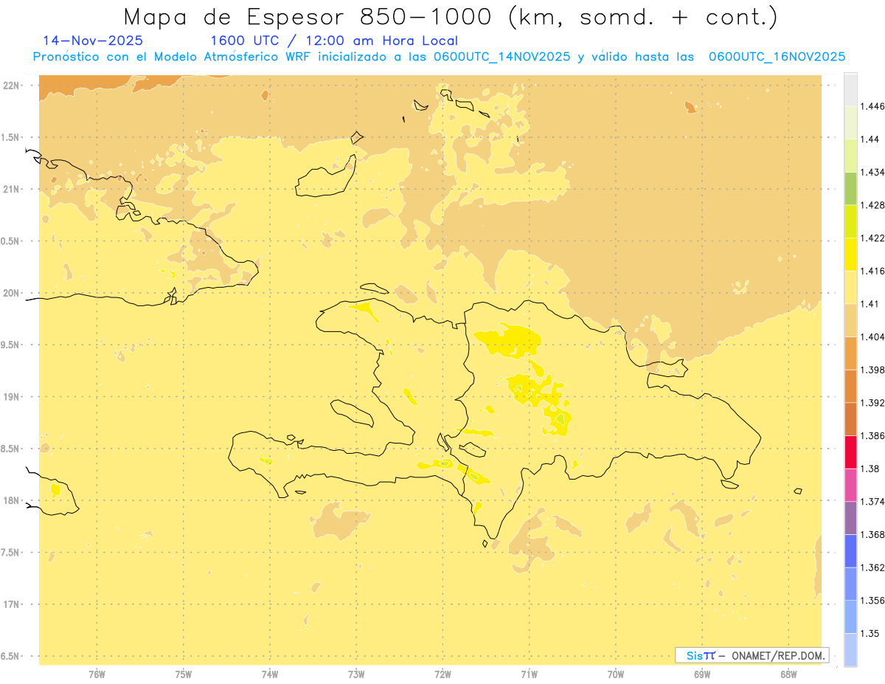885x684 pixels.
Task: Click the pink 1.374–1.38 legend swatch
Action: 850,486
